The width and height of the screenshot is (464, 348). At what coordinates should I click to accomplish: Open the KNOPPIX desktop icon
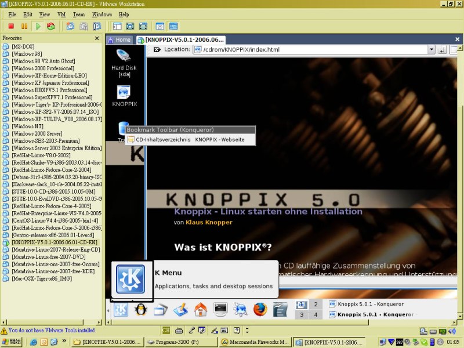click(124, 96)
